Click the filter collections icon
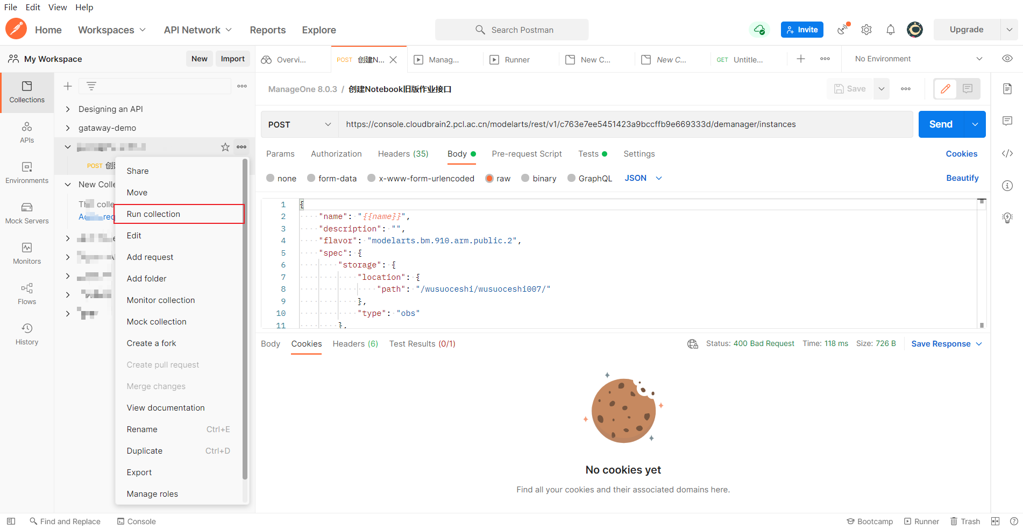1023x529 pixels. click(x=91, y=86)
